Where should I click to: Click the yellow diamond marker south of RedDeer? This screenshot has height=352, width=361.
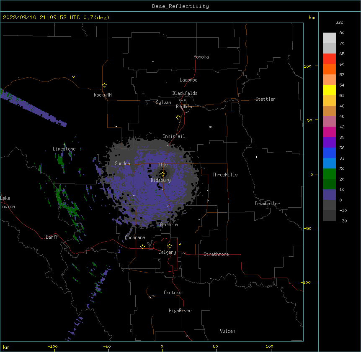(x=178, y=117)
